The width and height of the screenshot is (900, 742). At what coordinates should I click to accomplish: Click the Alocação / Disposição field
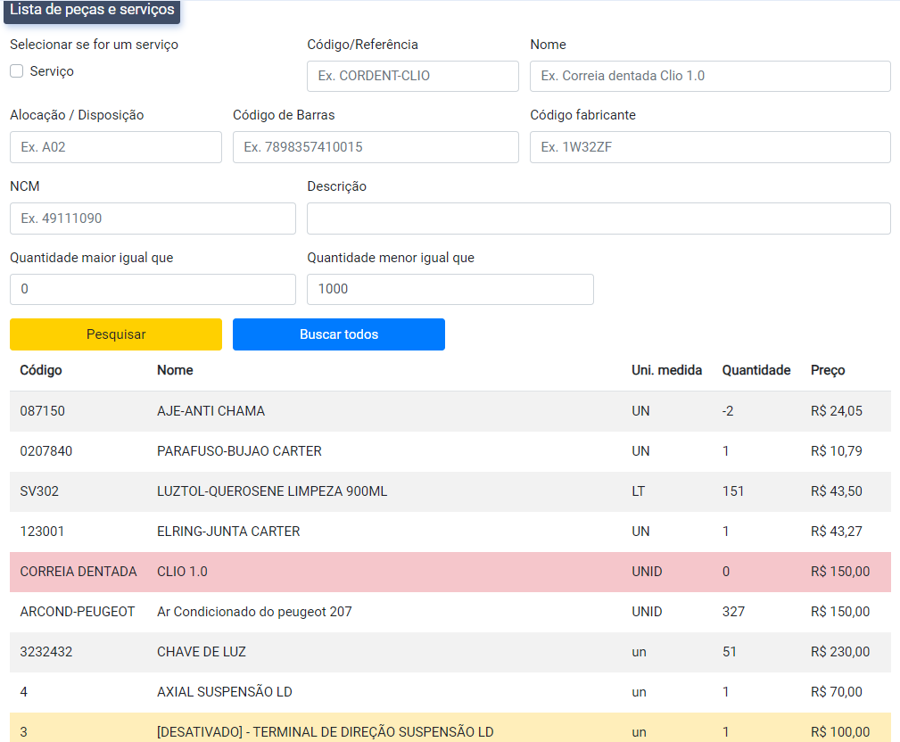115,147
